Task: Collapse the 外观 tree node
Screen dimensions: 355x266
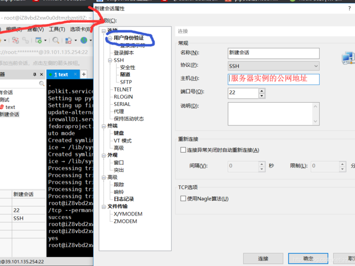Action: (x=104, y=155)
